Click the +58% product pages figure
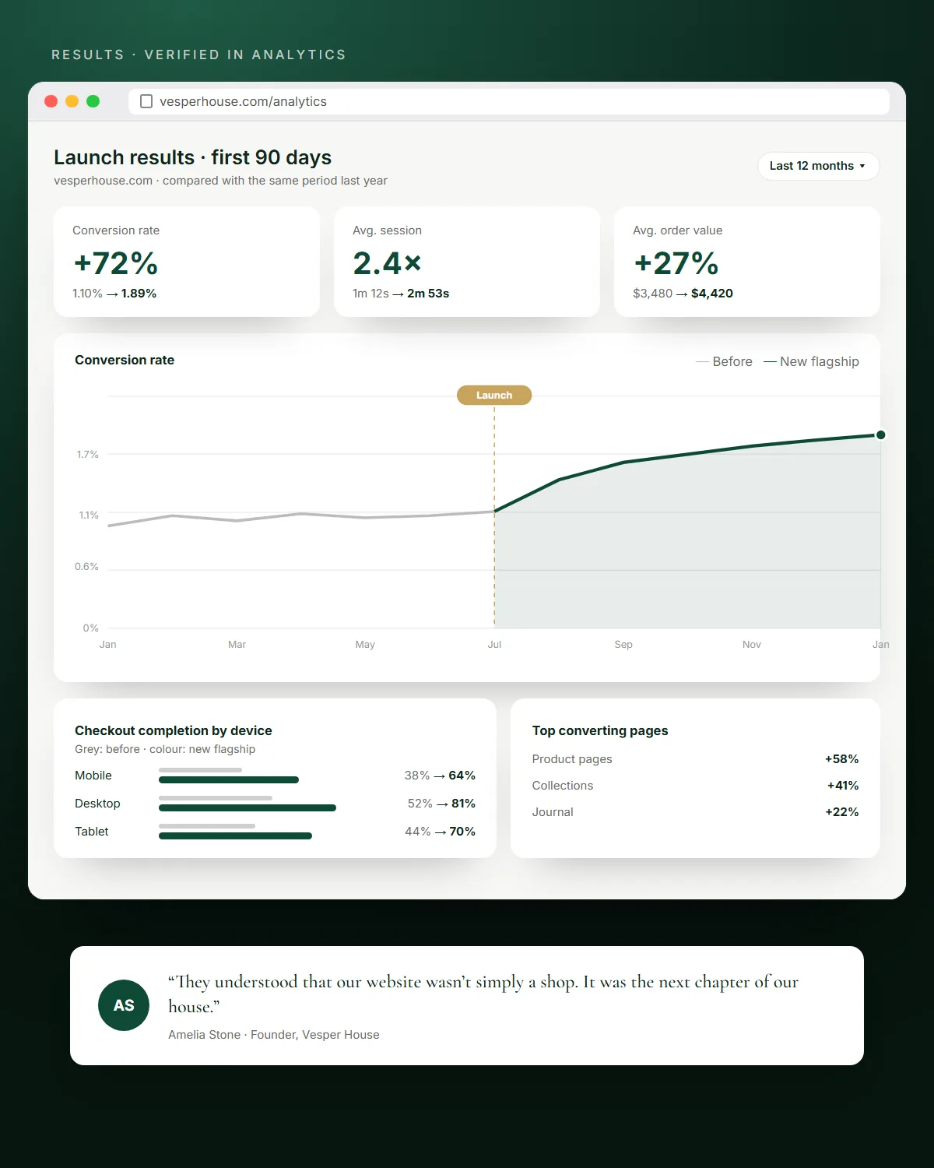 (x=842, y=759)
